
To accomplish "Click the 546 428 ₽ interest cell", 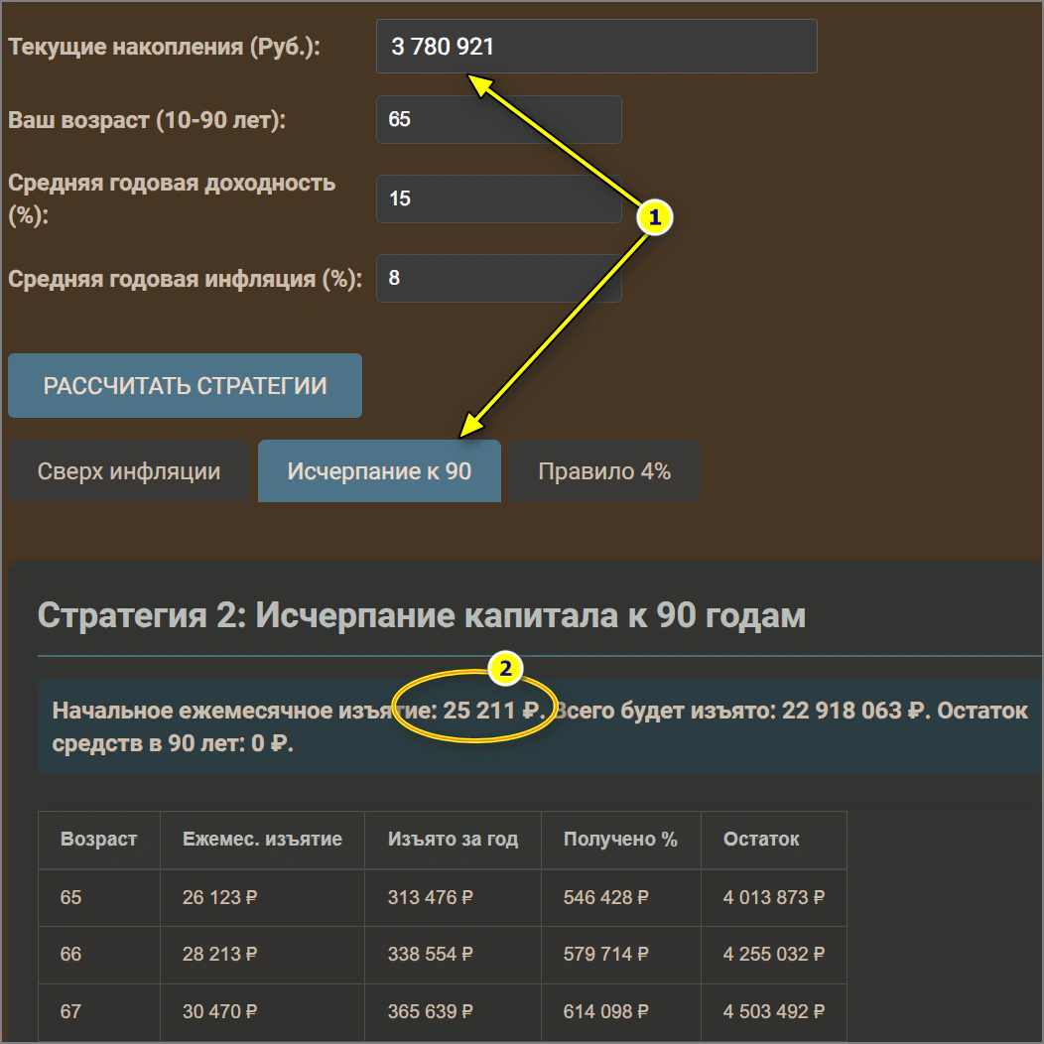I will (x=620, y=897).
